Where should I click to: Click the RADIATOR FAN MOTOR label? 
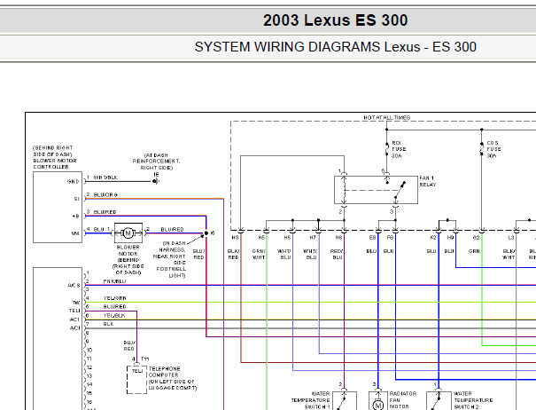pos(403,400)
